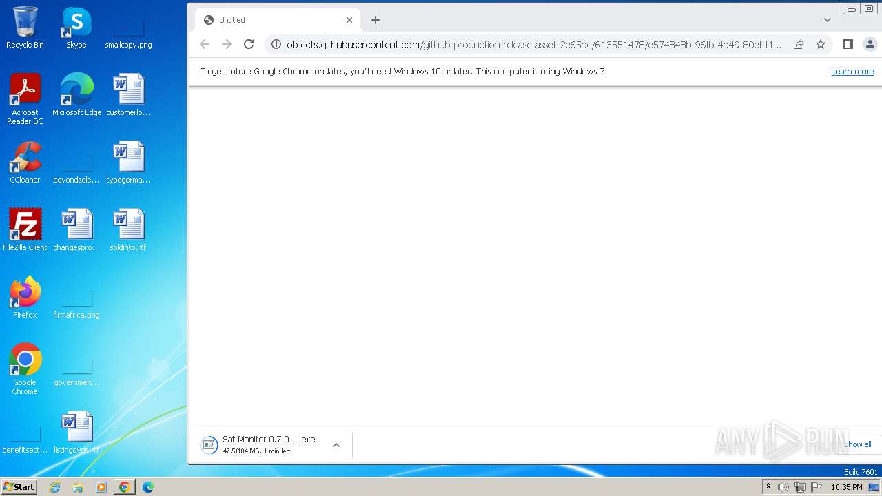Open the Windows Start menu

click(19, 486)
